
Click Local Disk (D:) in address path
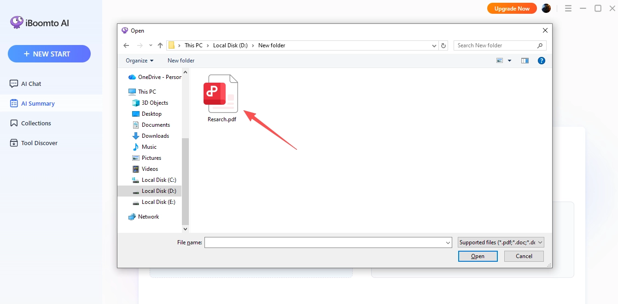point(230,45)
